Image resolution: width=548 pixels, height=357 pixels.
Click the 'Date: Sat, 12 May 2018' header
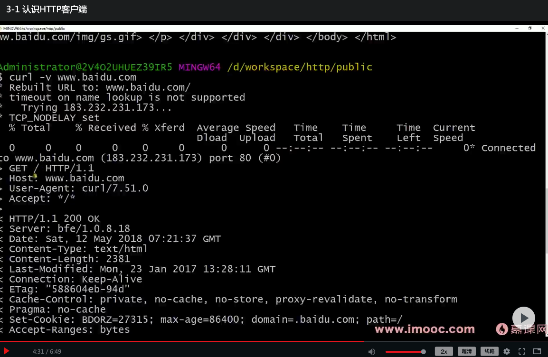(x=115, y=239)
